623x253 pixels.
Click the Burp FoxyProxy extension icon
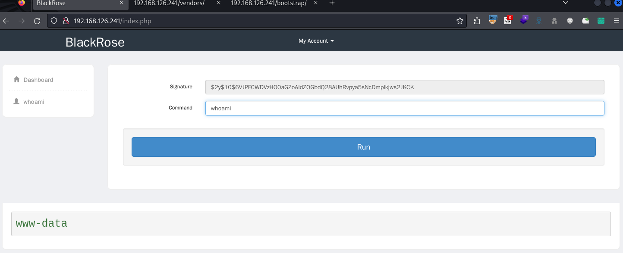(493, 20)
